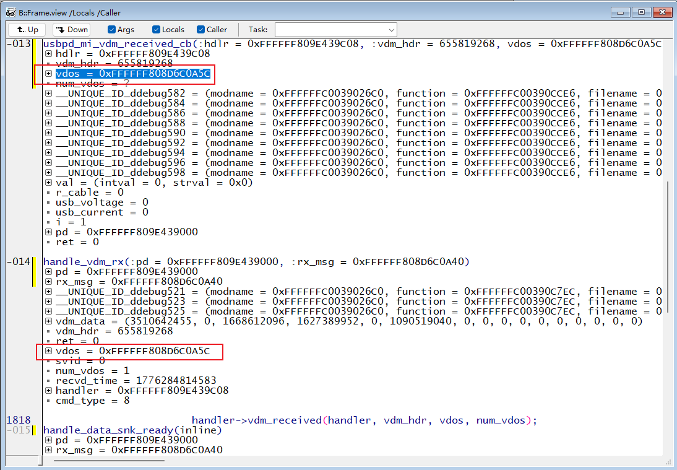677x470 pixels.
Task: Expand the highlighted vdos variable in frame -013
Action: 49,74
